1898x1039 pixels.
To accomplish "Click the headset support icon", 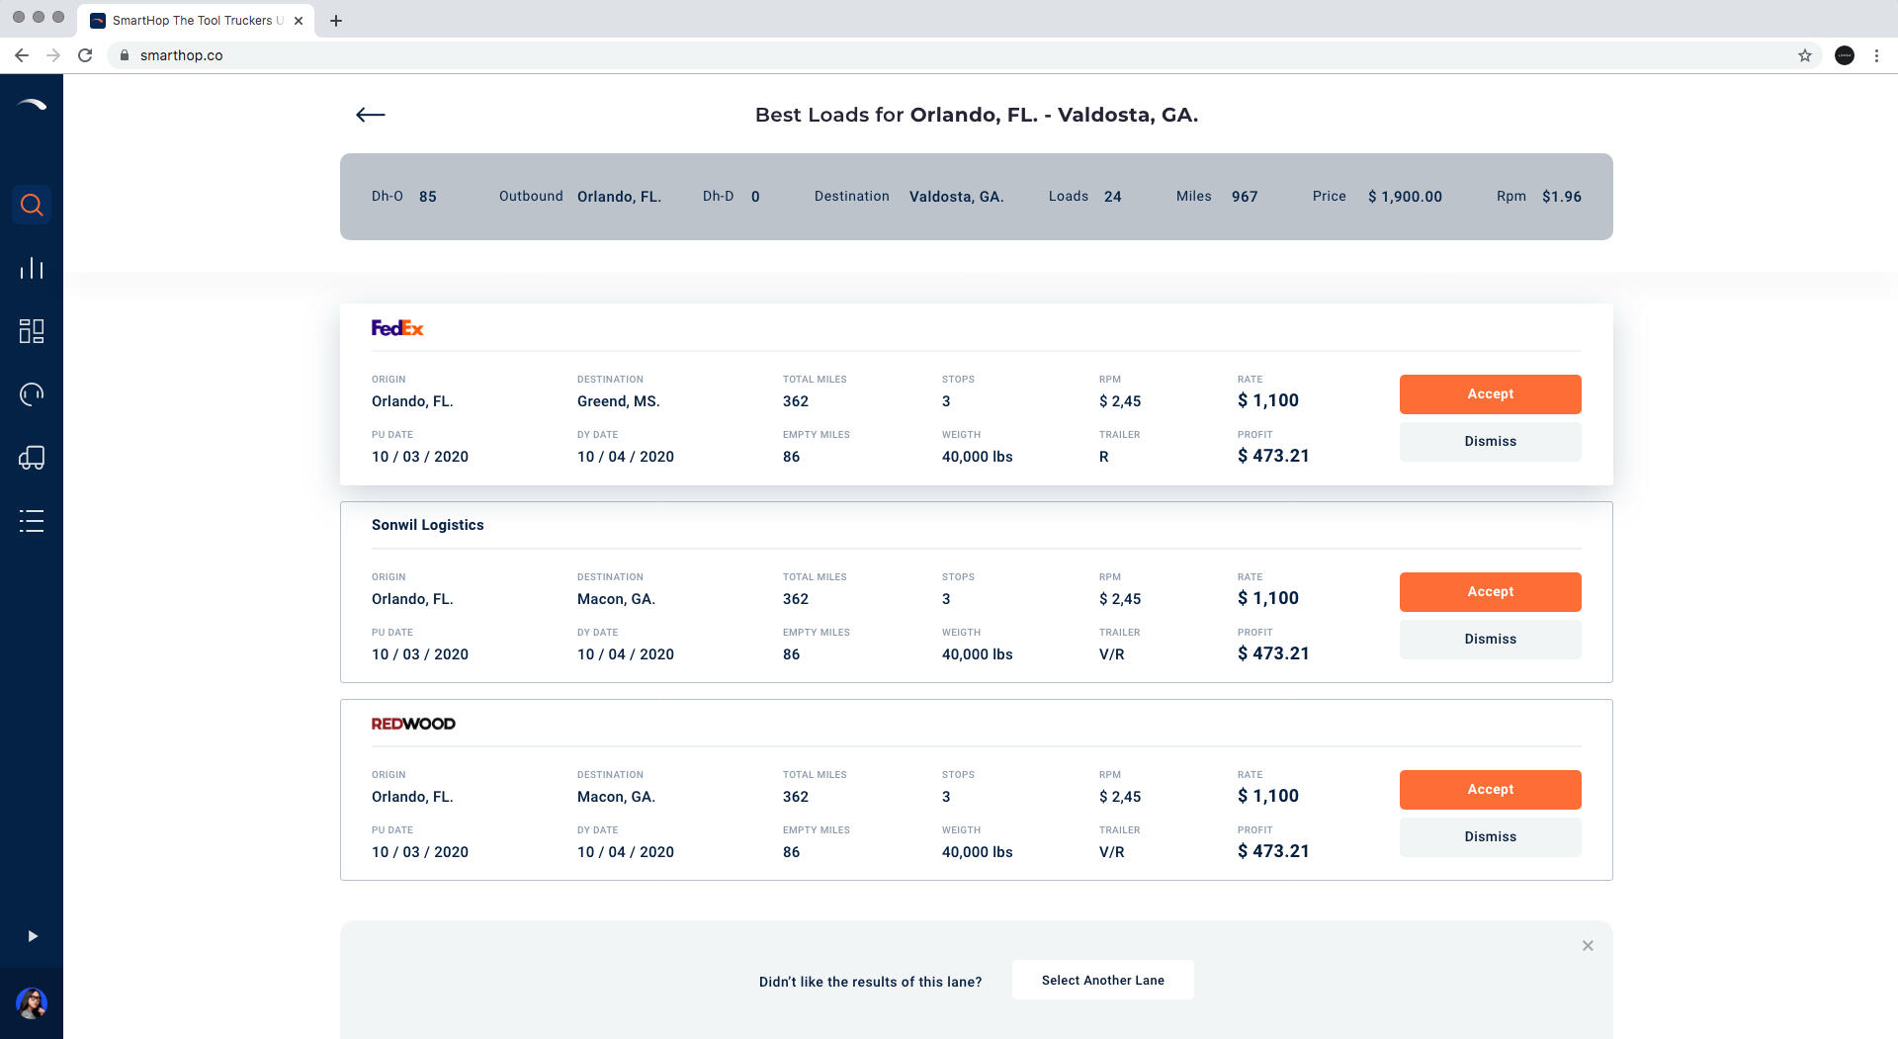I will coord(32,394).
